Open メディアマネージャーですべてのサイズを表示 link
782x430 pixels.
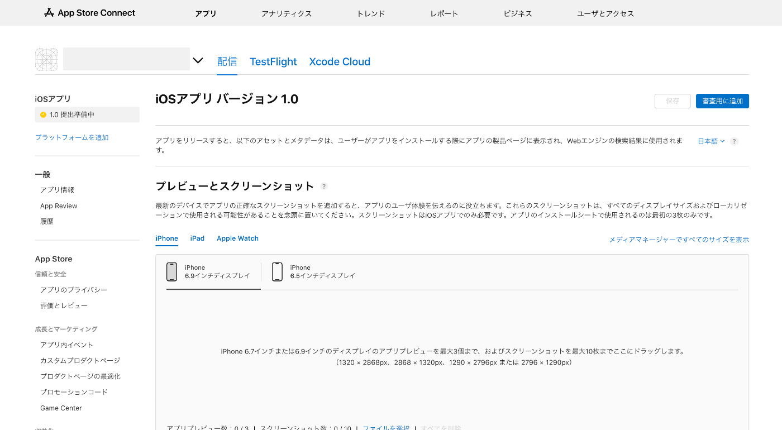tap(679, 240)
